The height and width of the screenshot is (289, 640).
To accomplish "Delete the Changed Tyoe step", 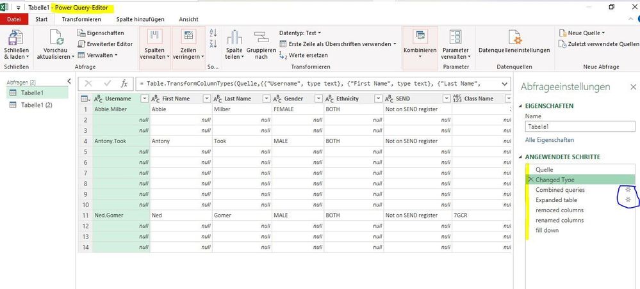I will (x=530, y=180).
